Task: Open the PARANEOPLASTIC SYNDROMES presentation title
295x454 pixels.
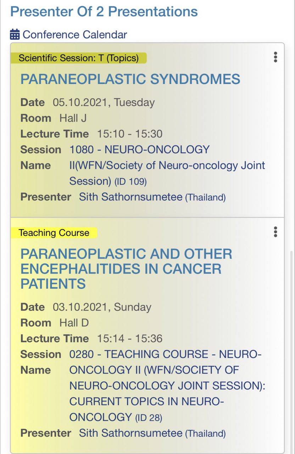Action: 130,79
